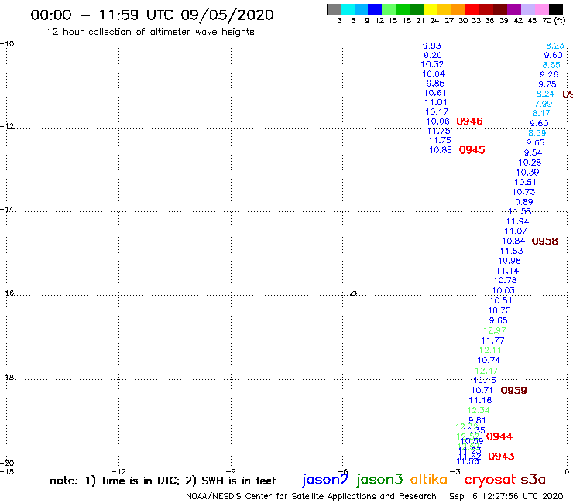
Task: Click the green wave height value 12.34
Action: click(479, 411)
